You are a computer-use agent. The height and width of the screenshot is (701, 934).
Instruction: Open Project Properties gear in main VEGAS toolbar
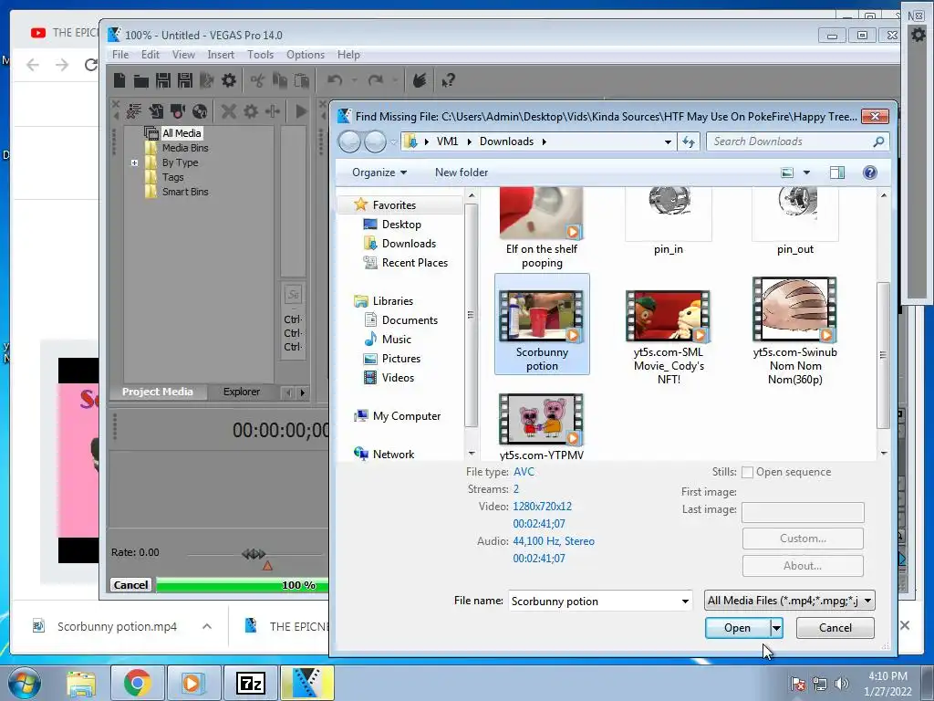[229, 80]
